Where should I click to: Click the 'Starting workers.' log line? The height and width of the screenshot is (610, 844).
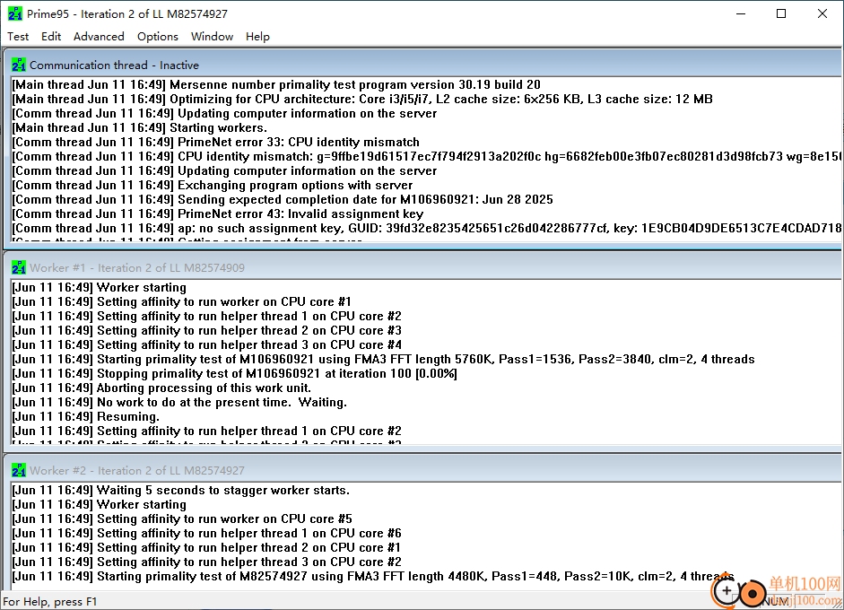click(x=139, y=128)
